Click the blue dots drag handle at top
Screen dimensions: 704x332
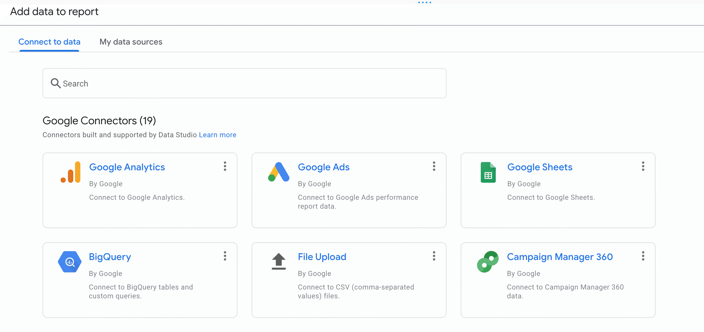425,2
